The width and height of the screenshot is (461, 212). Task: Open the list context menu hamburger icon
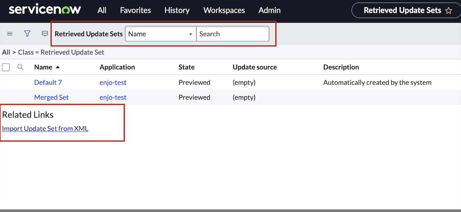click(x=10, y=34)
